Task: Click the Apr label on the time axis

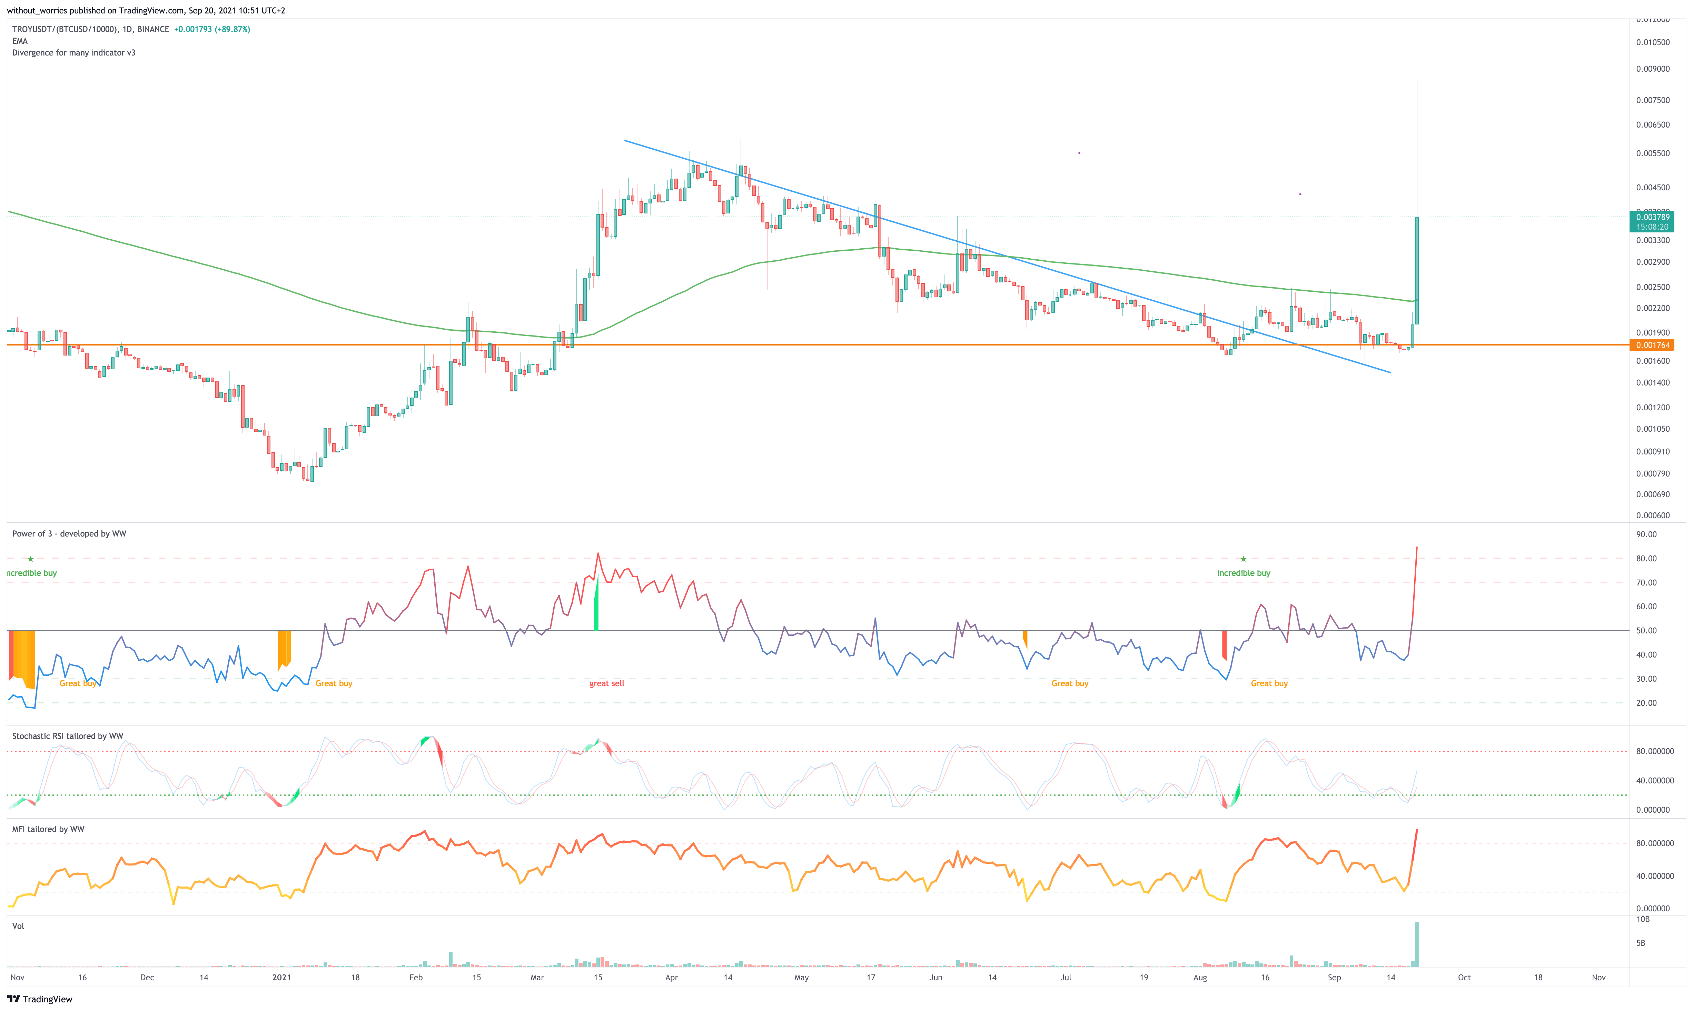Action: click(x=671, y=978)
